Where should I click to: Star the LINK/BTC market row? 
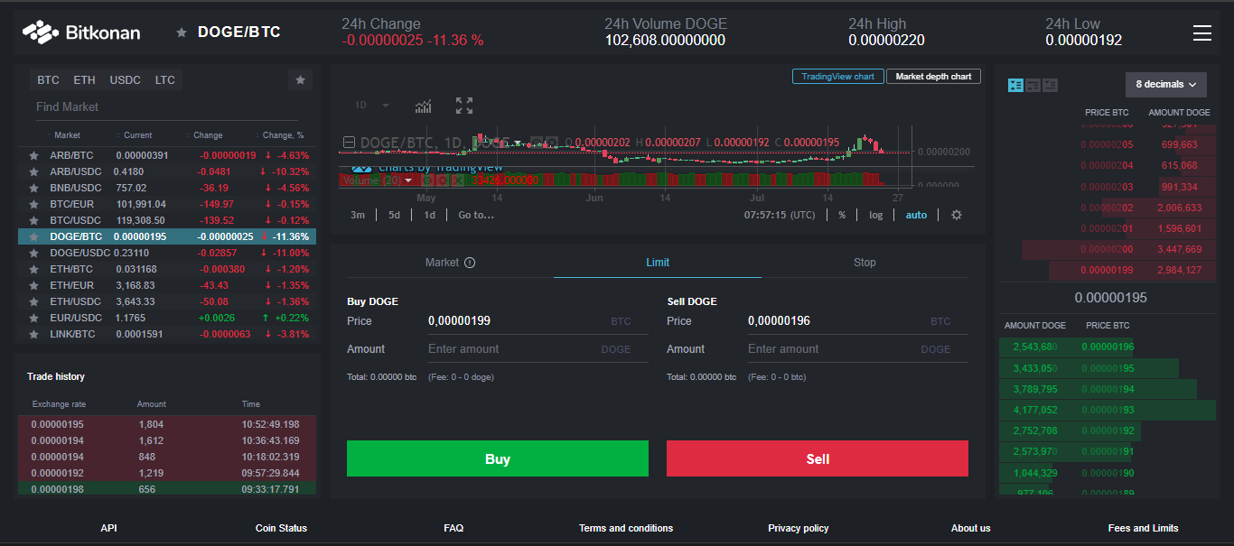click(33, 334)
